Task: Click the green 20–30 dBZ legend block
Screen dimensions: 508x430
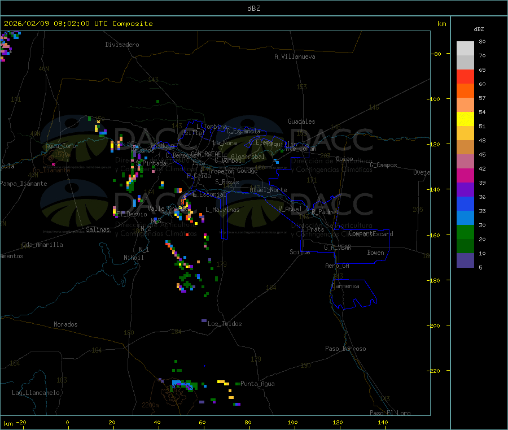Action: [x=465, y=232]
